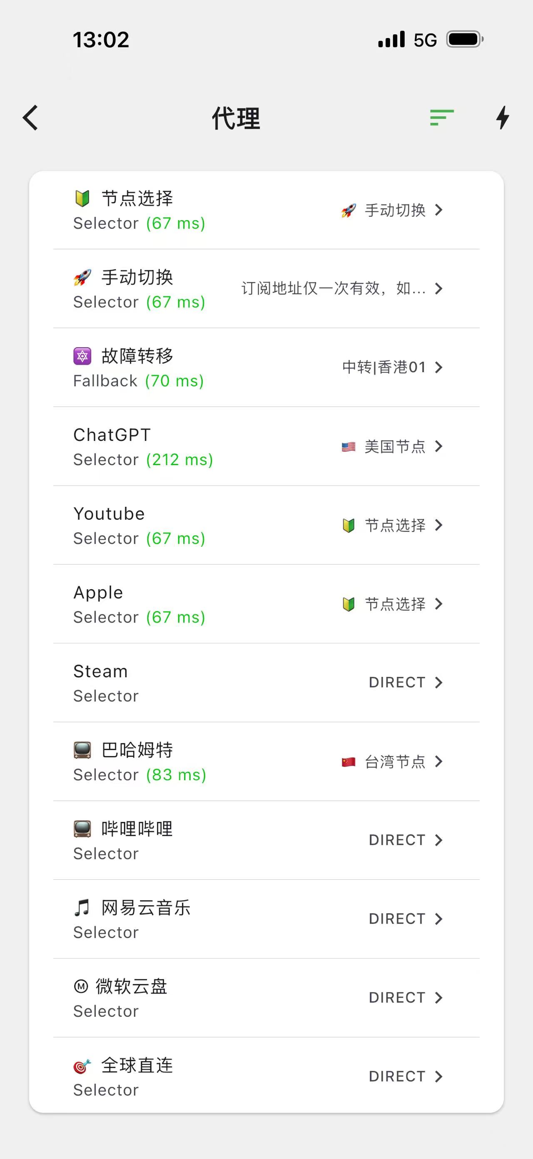This screenshot has height=1159, width=533.
Task: Expand the Steam DIRECT chevron
Action: tap(439, 683)
